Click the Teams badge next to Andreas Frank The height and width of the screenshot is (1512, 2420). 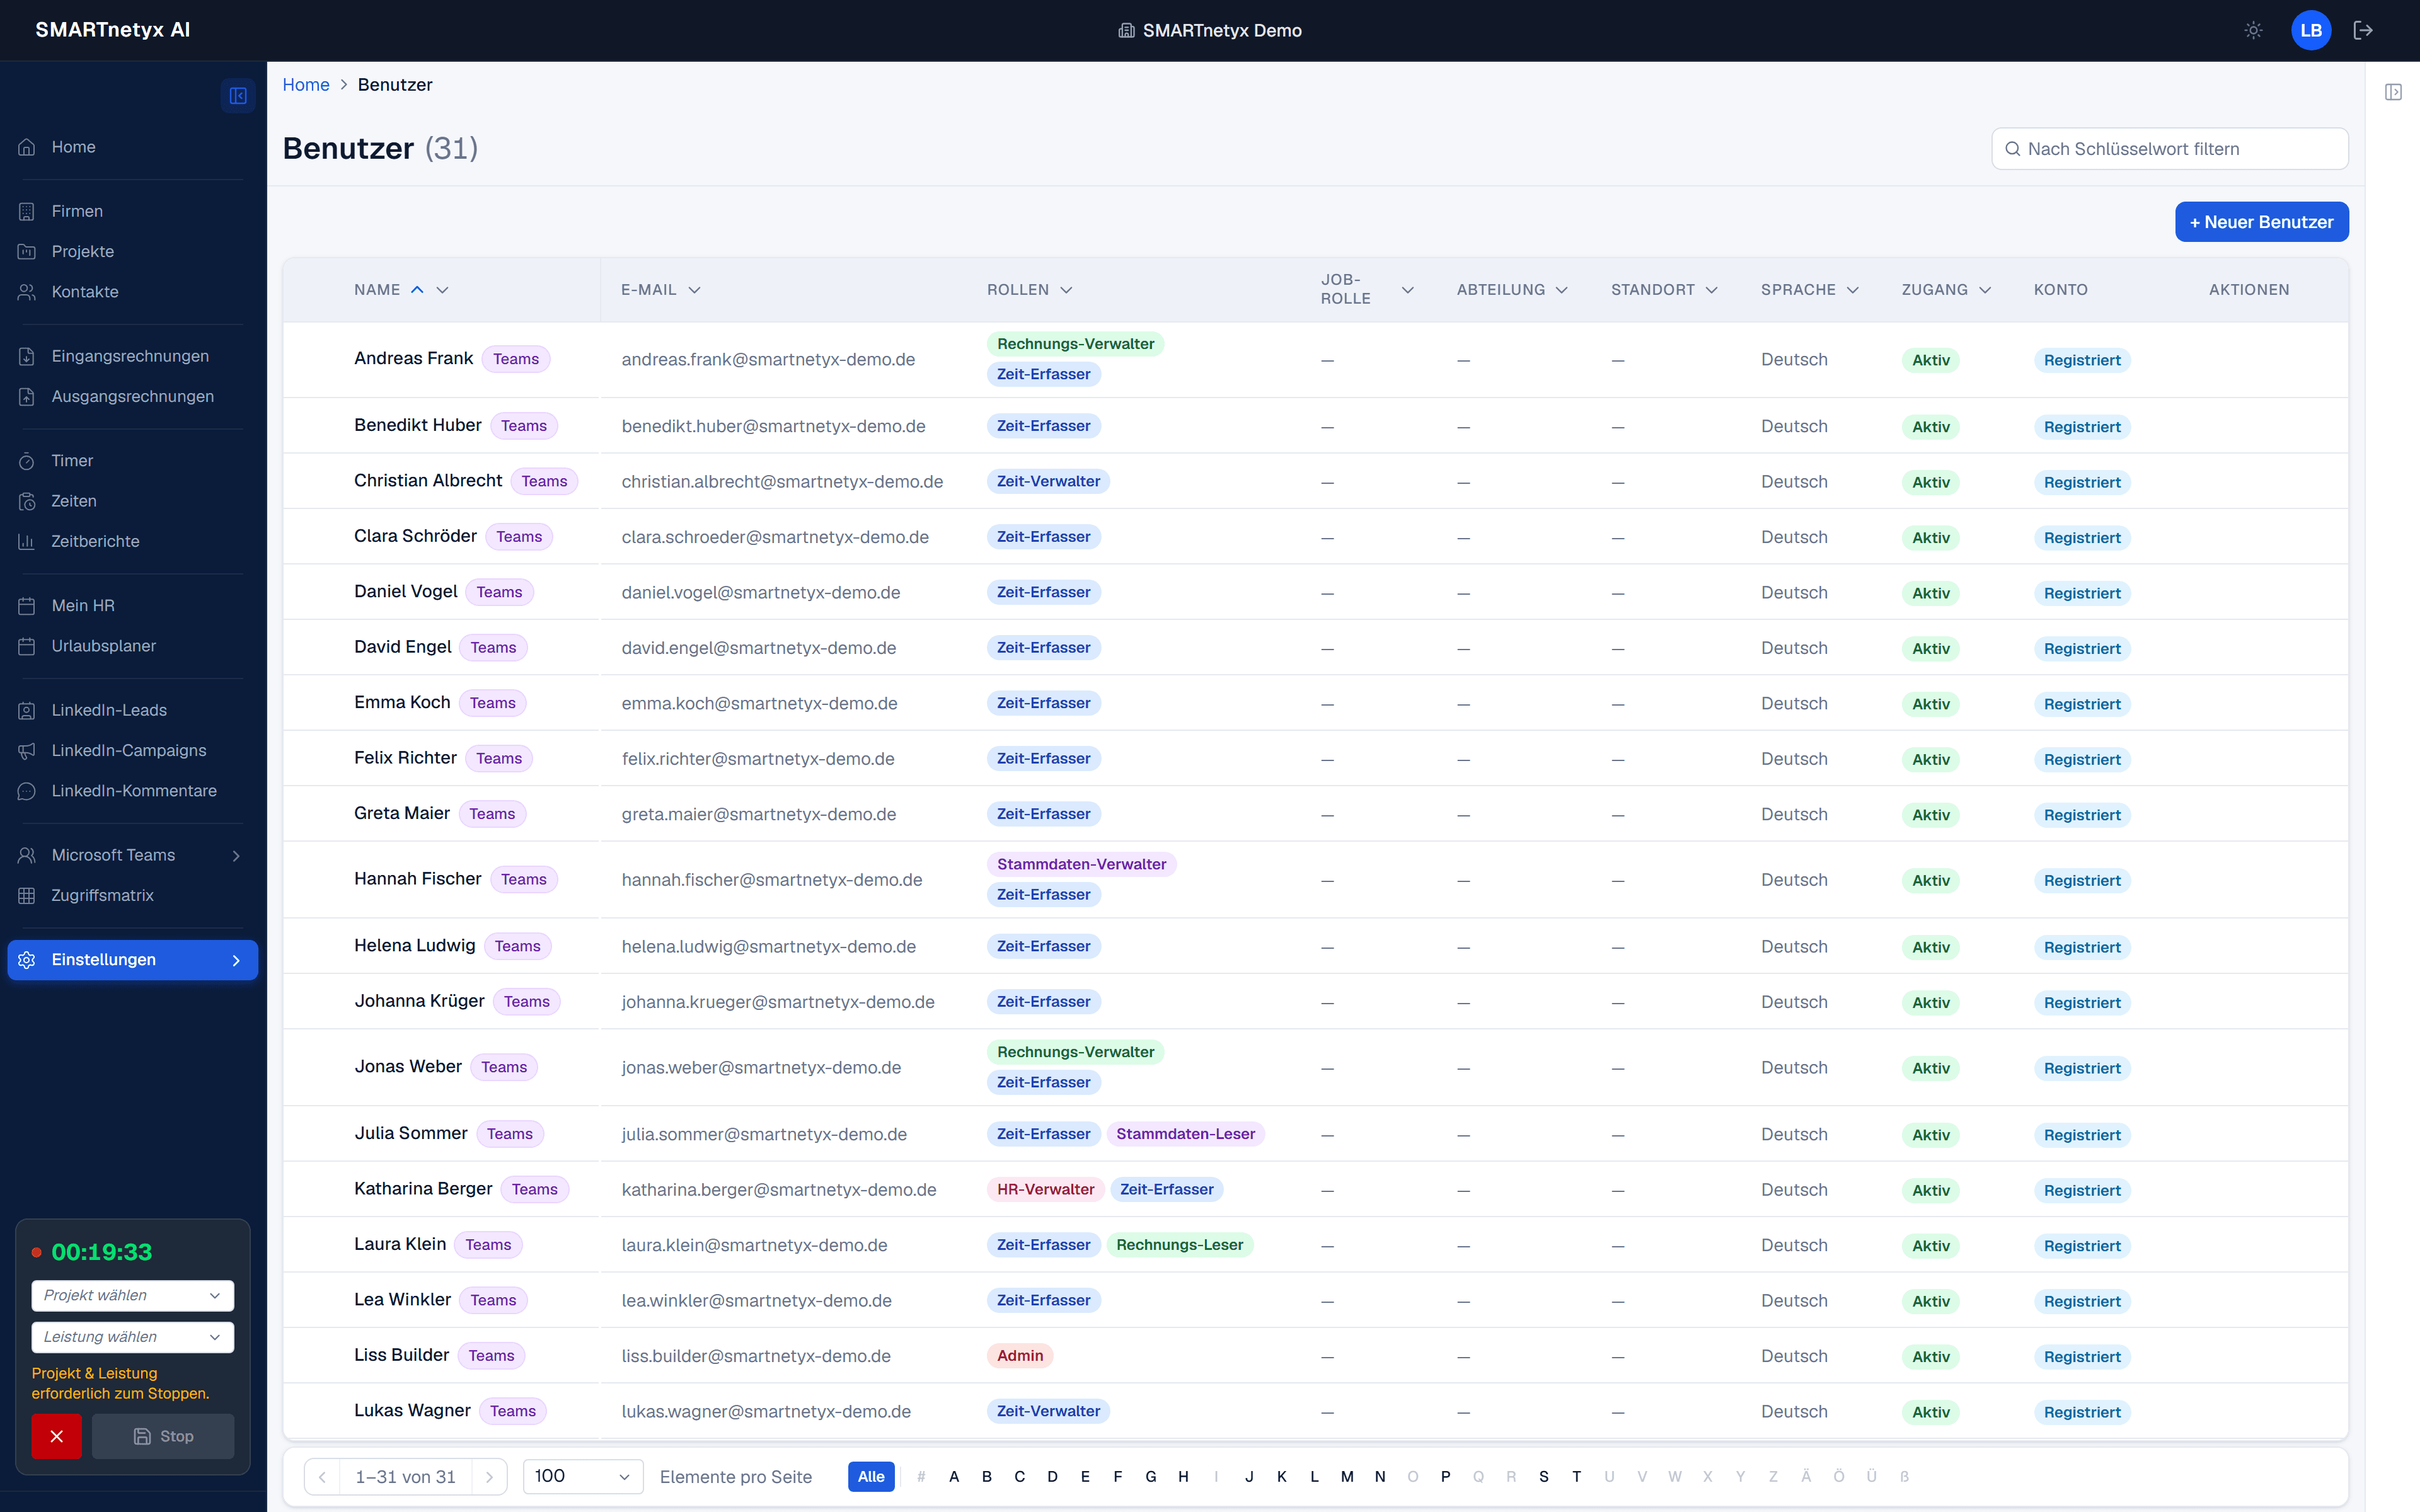point(515,359)
